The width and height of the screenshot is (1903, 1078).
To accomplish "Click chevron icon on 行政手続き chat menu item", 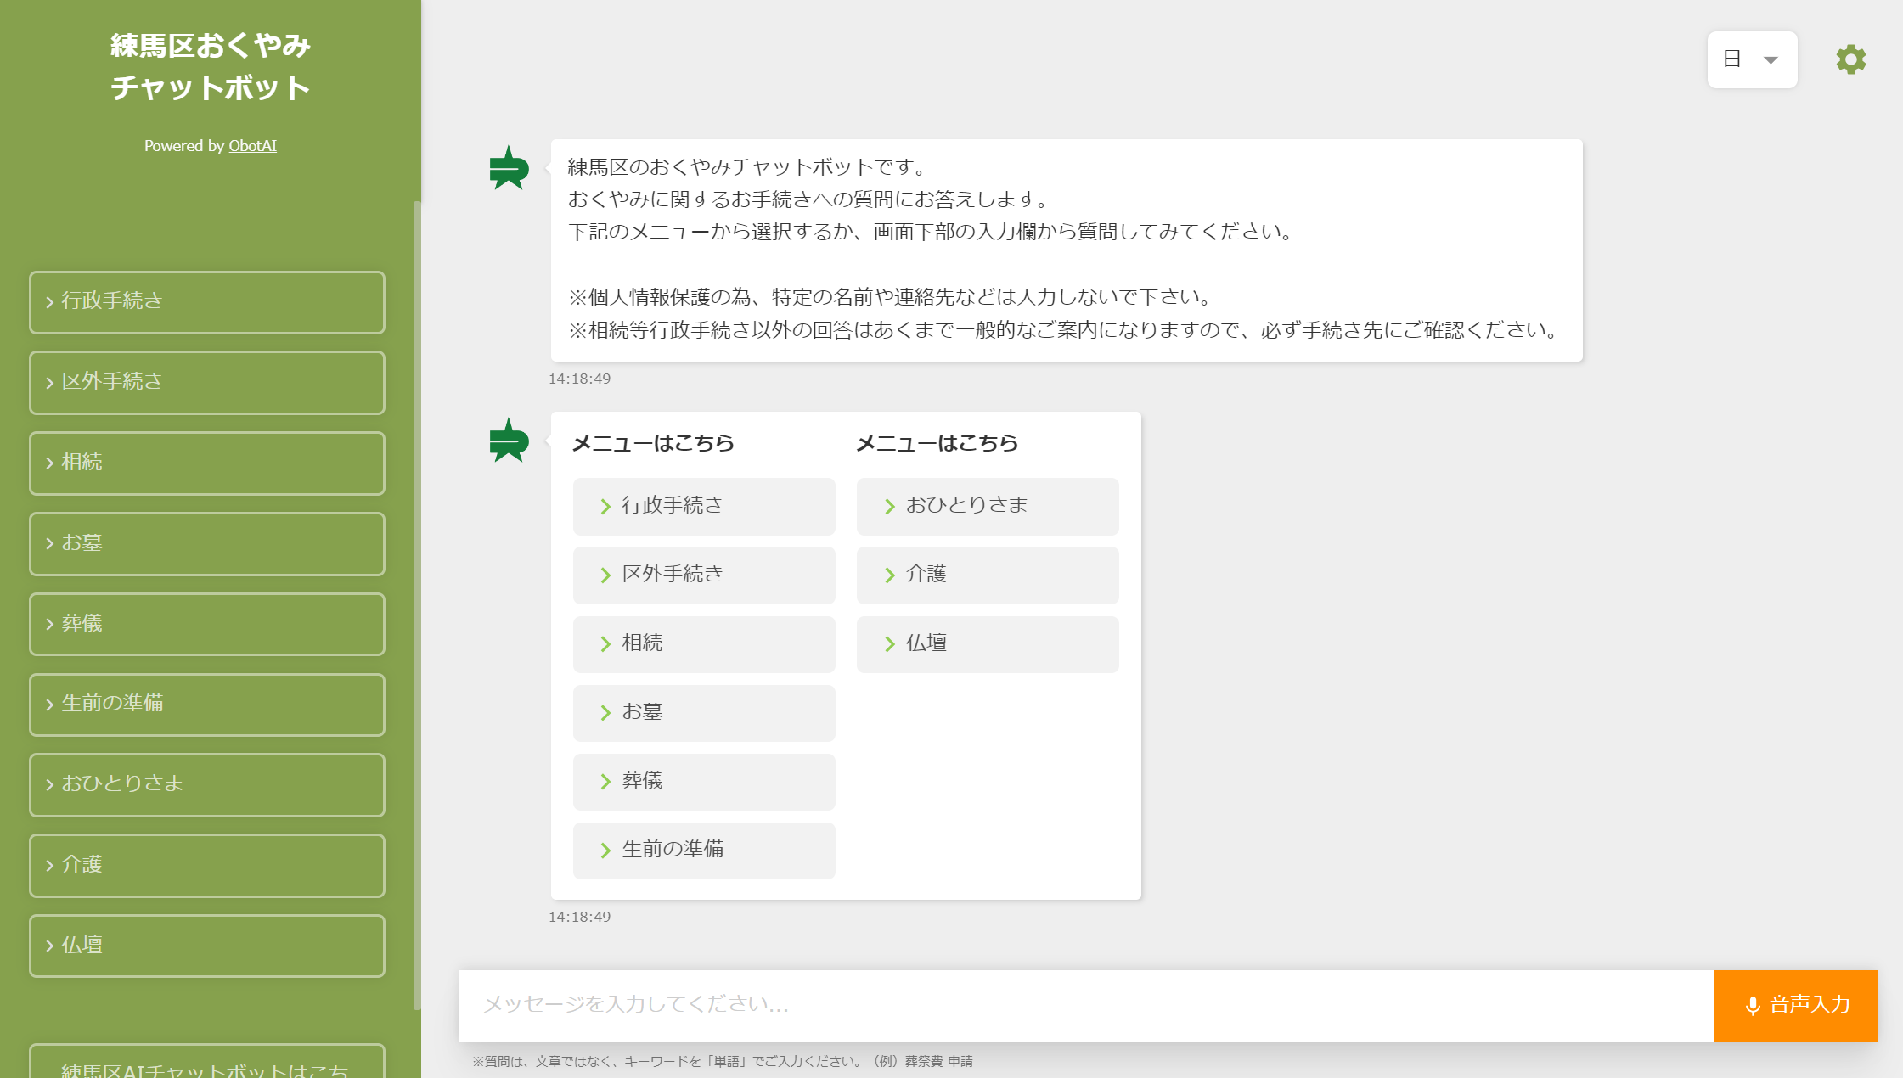I will (x=605, y=507).
